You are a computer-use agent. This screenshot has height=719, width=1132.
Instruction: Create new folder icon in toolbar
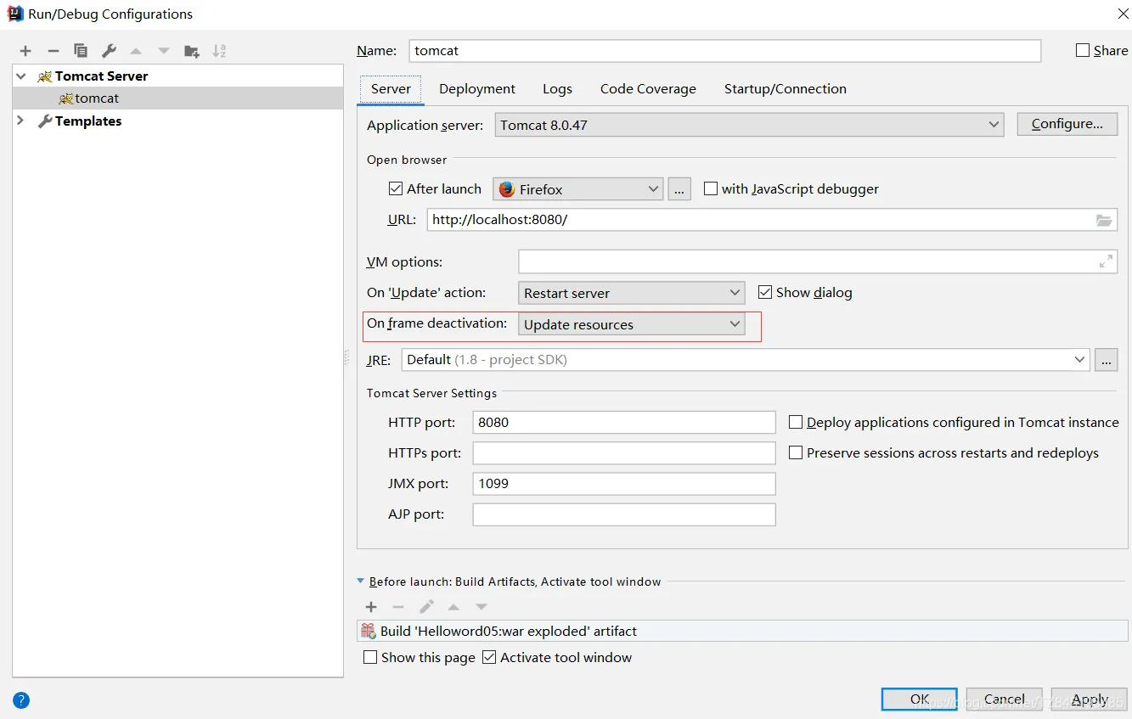pyautogui.click(x=192, y=51)
